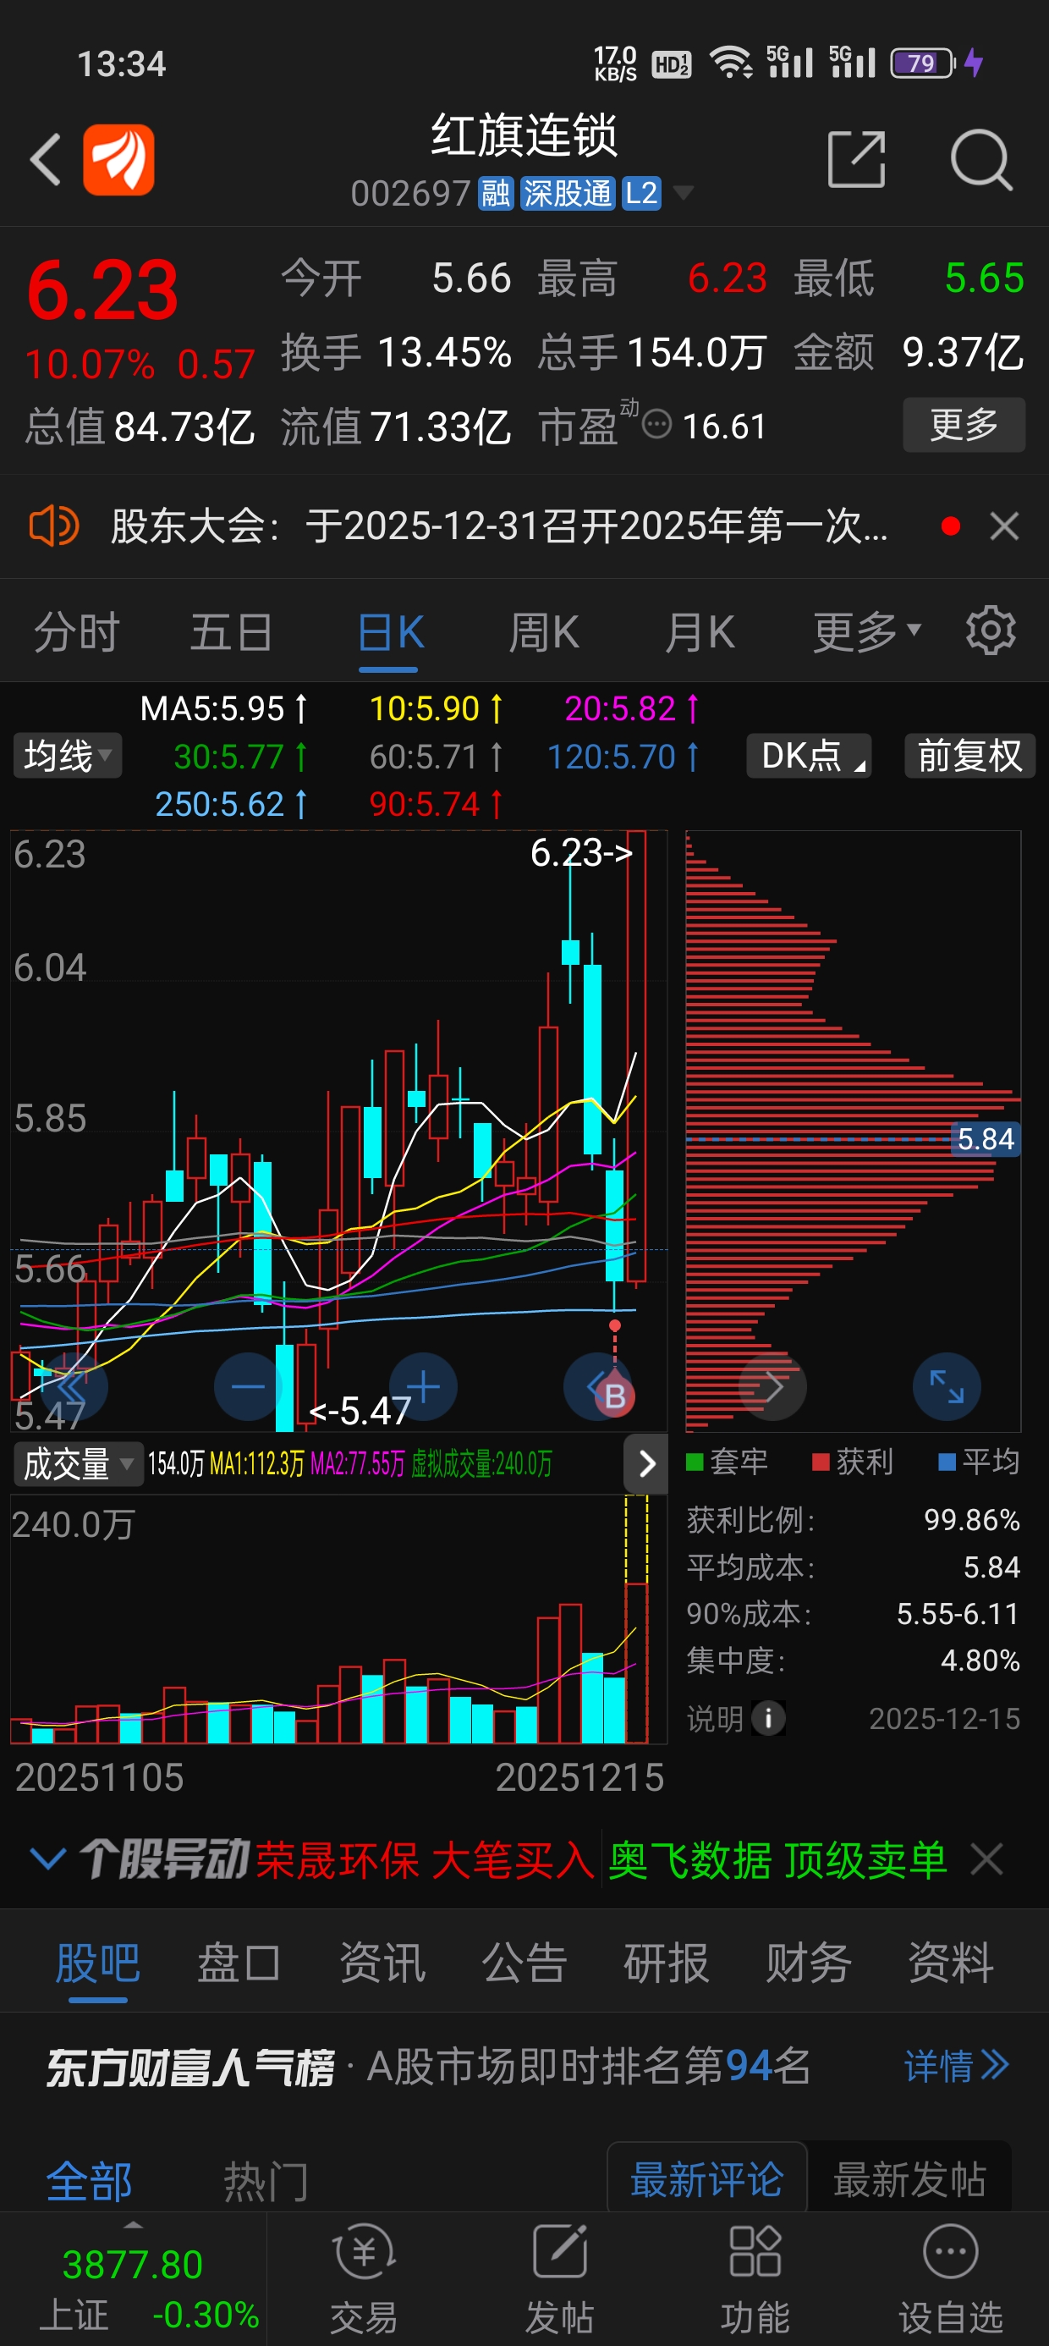Viewport: 1049px width, 2346px height.
Task: Expand the volume panel arrow
Action: [x=646, y=1463]
